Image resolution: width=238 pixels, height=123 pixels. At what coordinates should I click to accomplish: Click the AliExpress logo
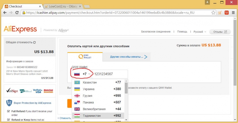tap(20, 30)
